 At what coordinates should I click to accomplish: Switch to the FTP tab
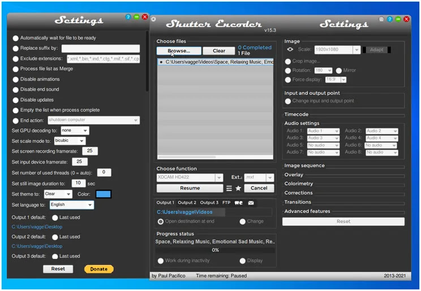(226, 203)
